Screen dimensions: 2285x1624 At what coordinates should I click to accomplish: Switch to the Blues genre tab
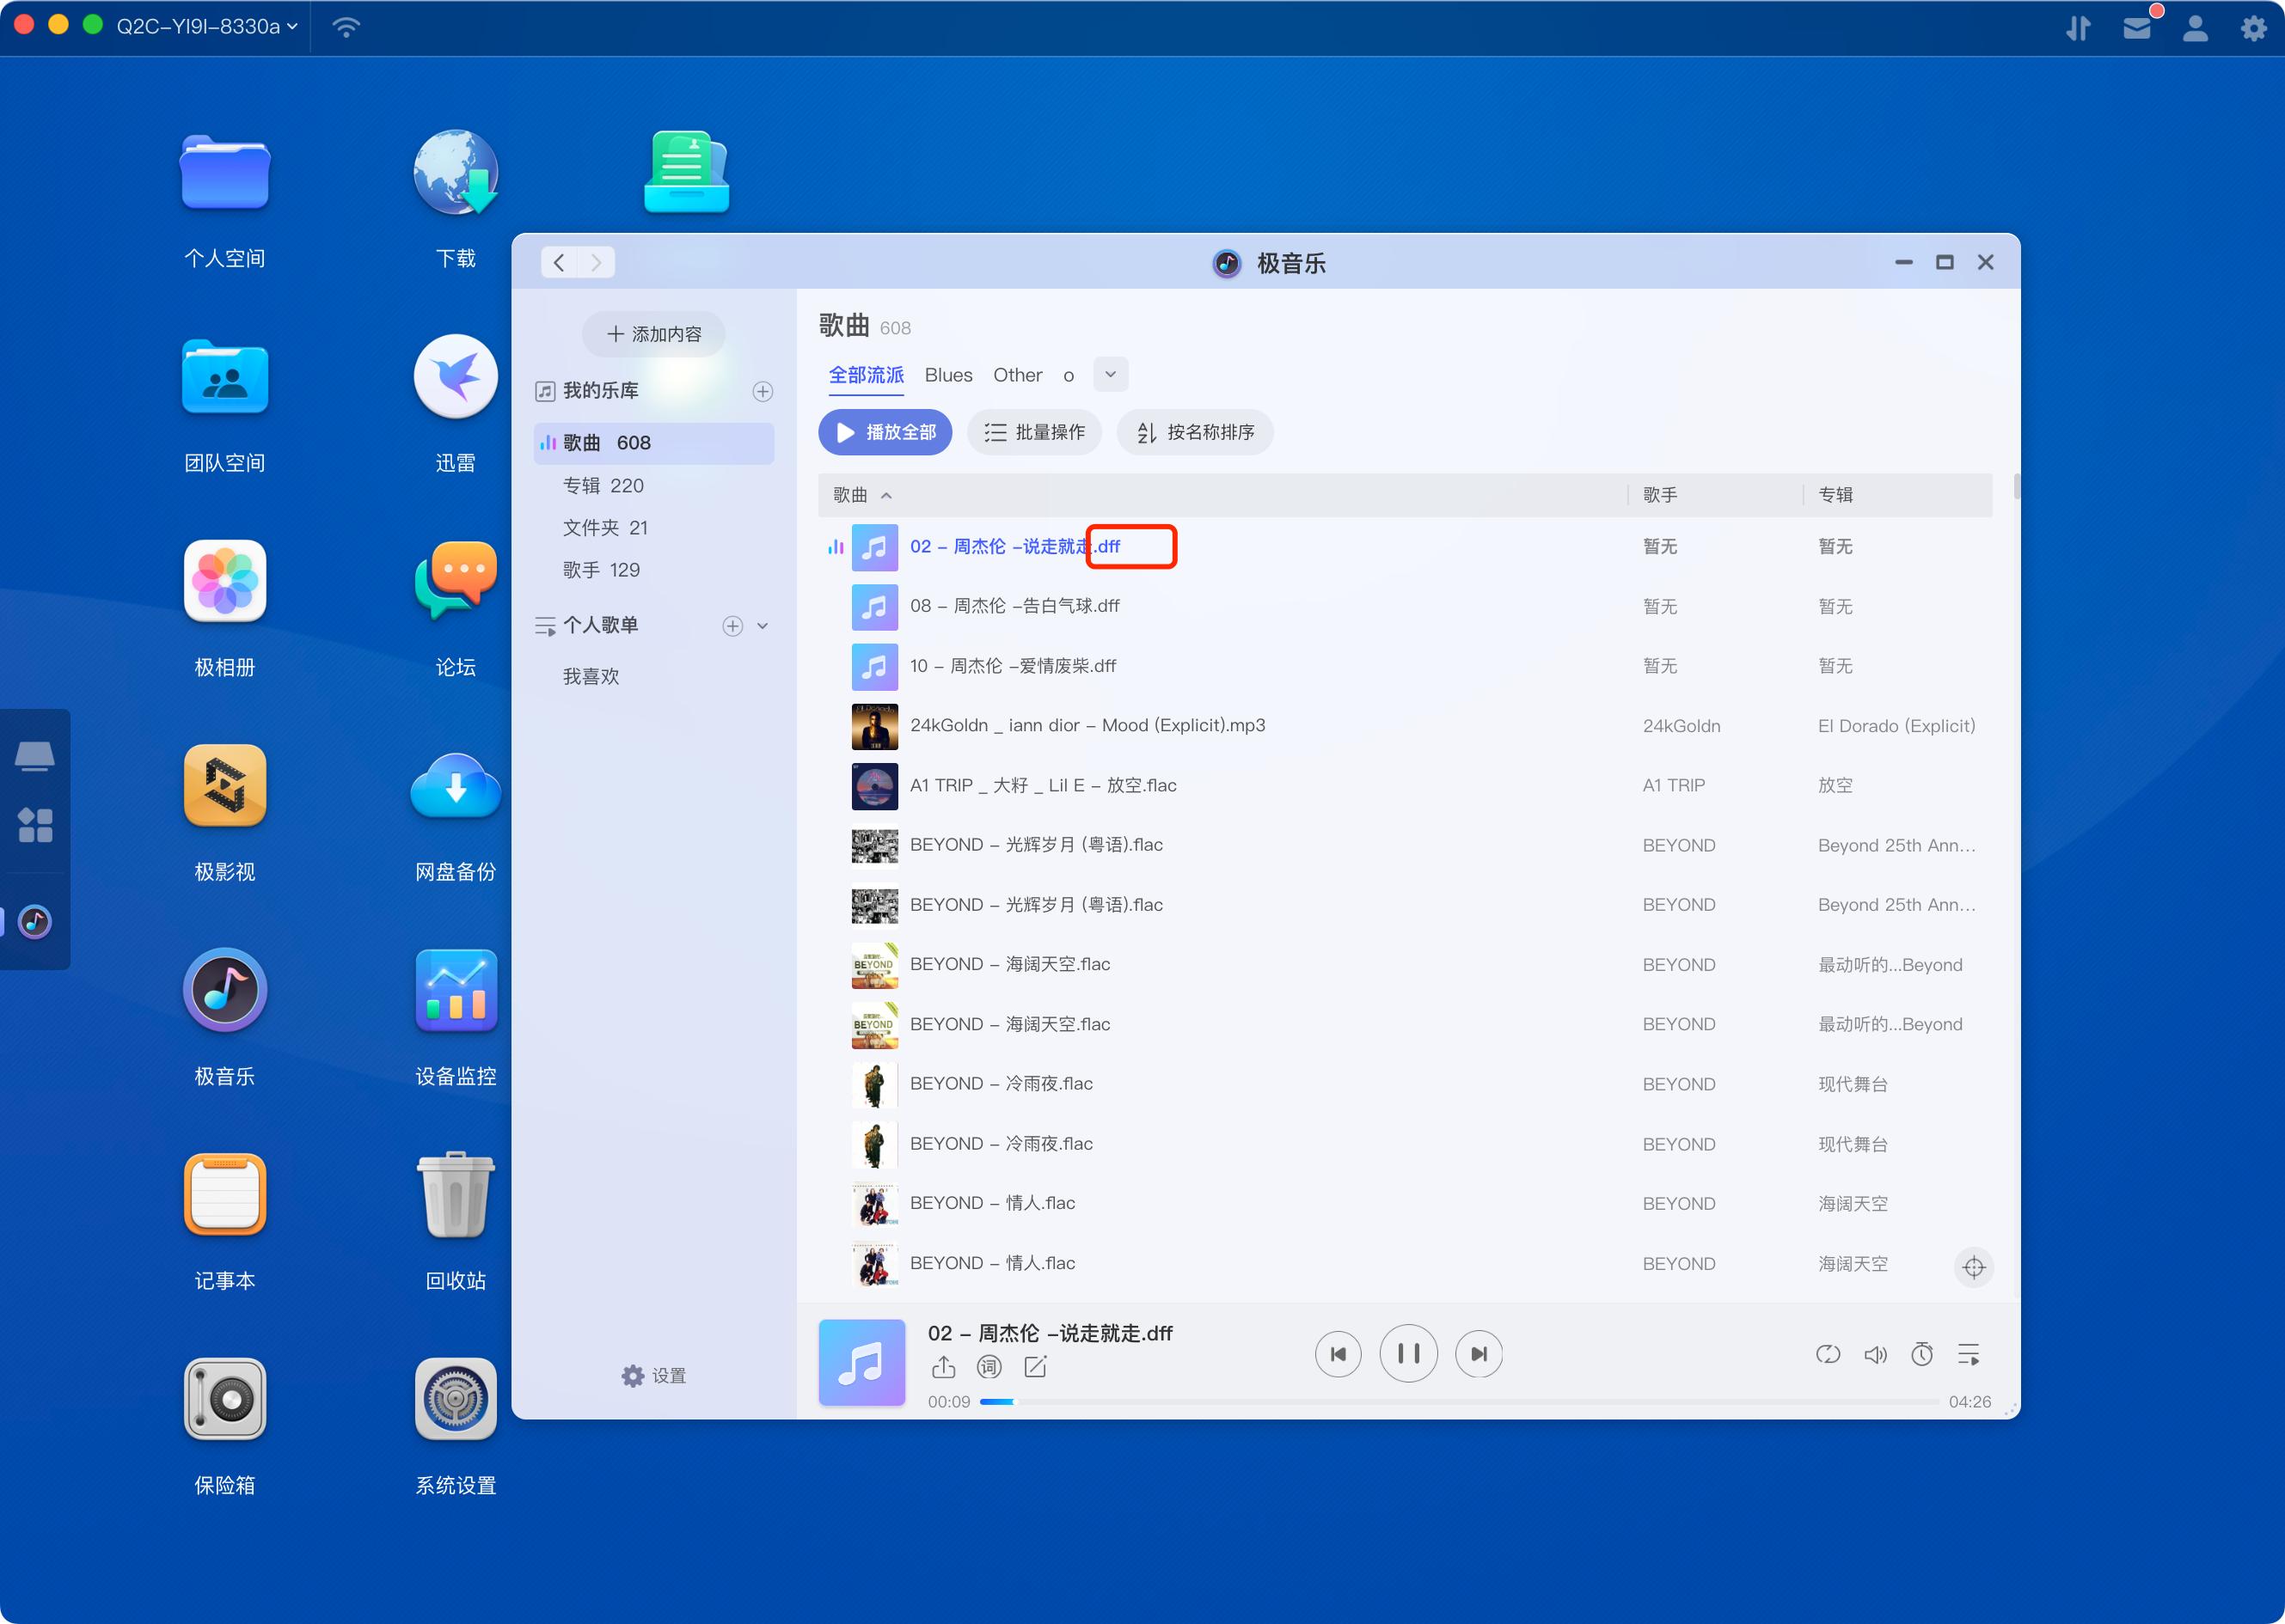946,374
